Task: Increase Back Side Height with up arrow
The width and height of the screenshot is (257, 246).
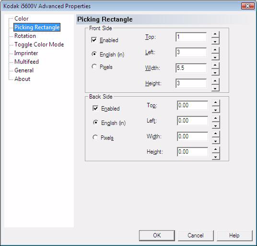Action: click(x=216, y=149)
